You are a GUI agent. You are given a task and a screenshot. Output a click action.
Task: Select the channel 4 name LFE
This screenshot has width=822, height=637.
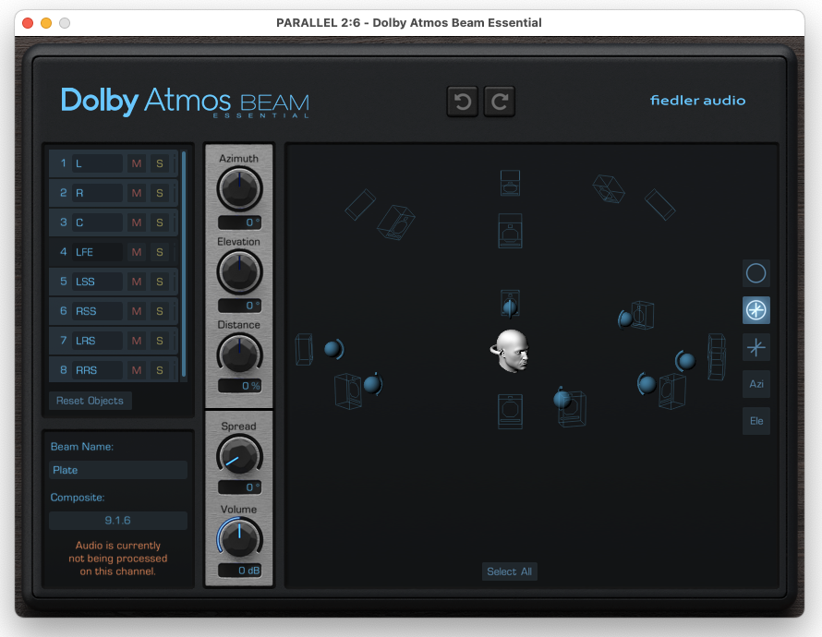[x=98, y=252]
